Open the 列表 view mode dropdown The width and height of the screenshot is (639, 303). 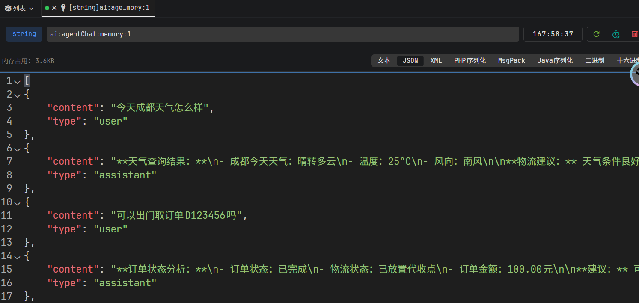pyautogui.click(x=19, y=8)
